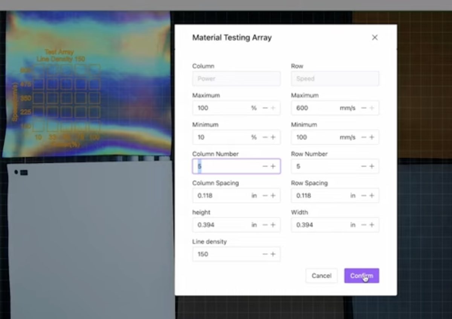This screenshot has width=452, height=319.
Task: Click the Material Testing Array title text
Action: (232, 37)
